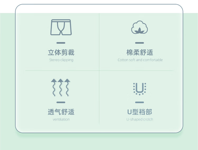Click the letter U inside the dotted icon
The width and height of the screenshot is (198, 150).
139,87
